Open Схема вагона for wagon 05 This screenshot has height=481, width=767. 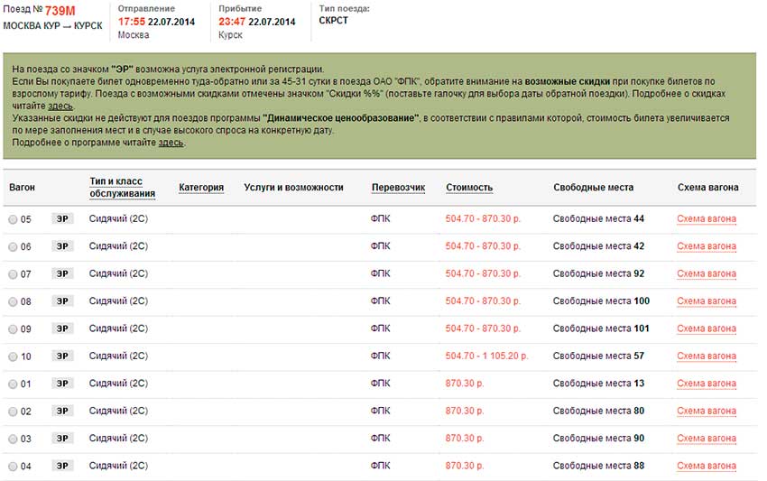(x=706, y=219)
